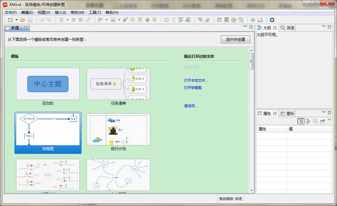Click the presentation monitor icon
The width and height of the screenshot is (337, 206).
[x=166, y=20]
